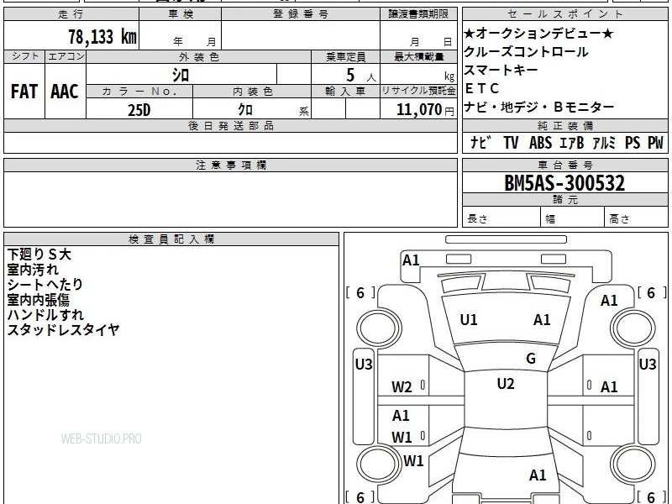Screen dimensions: 672x504
Task: Click the 輸入車 header
Action: 345,92
